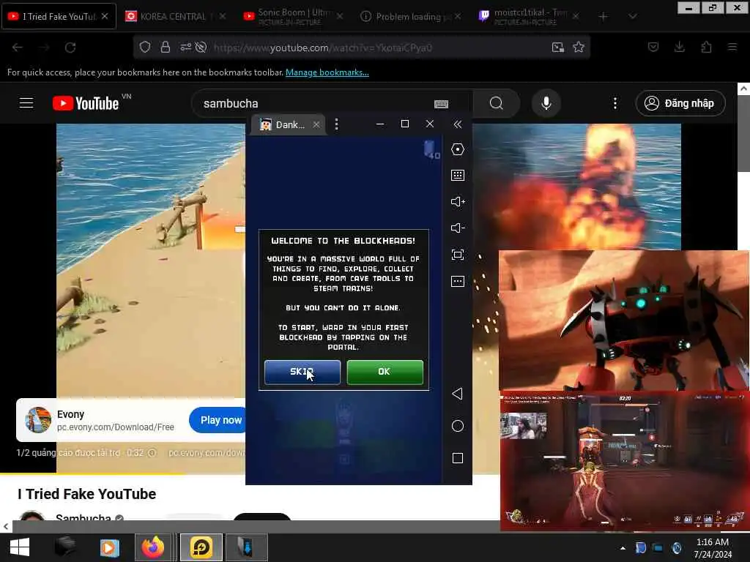Image resolution: width=750 pixels, height=562 pixels.
Task: Open LDPlayer emulator taskbar icon
Action: coord(201,547)
